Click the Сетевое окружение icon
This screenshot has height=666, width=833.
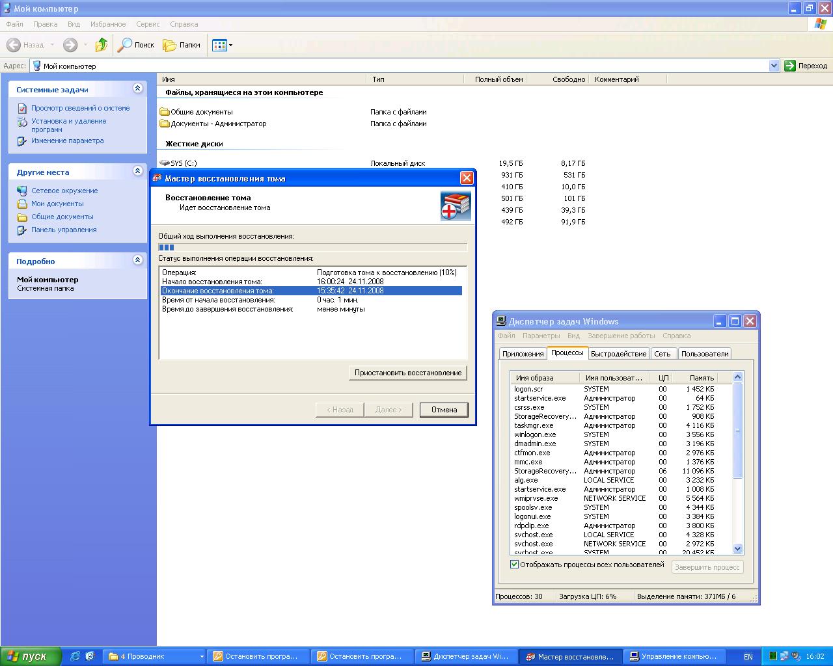(x=22, y=191)
